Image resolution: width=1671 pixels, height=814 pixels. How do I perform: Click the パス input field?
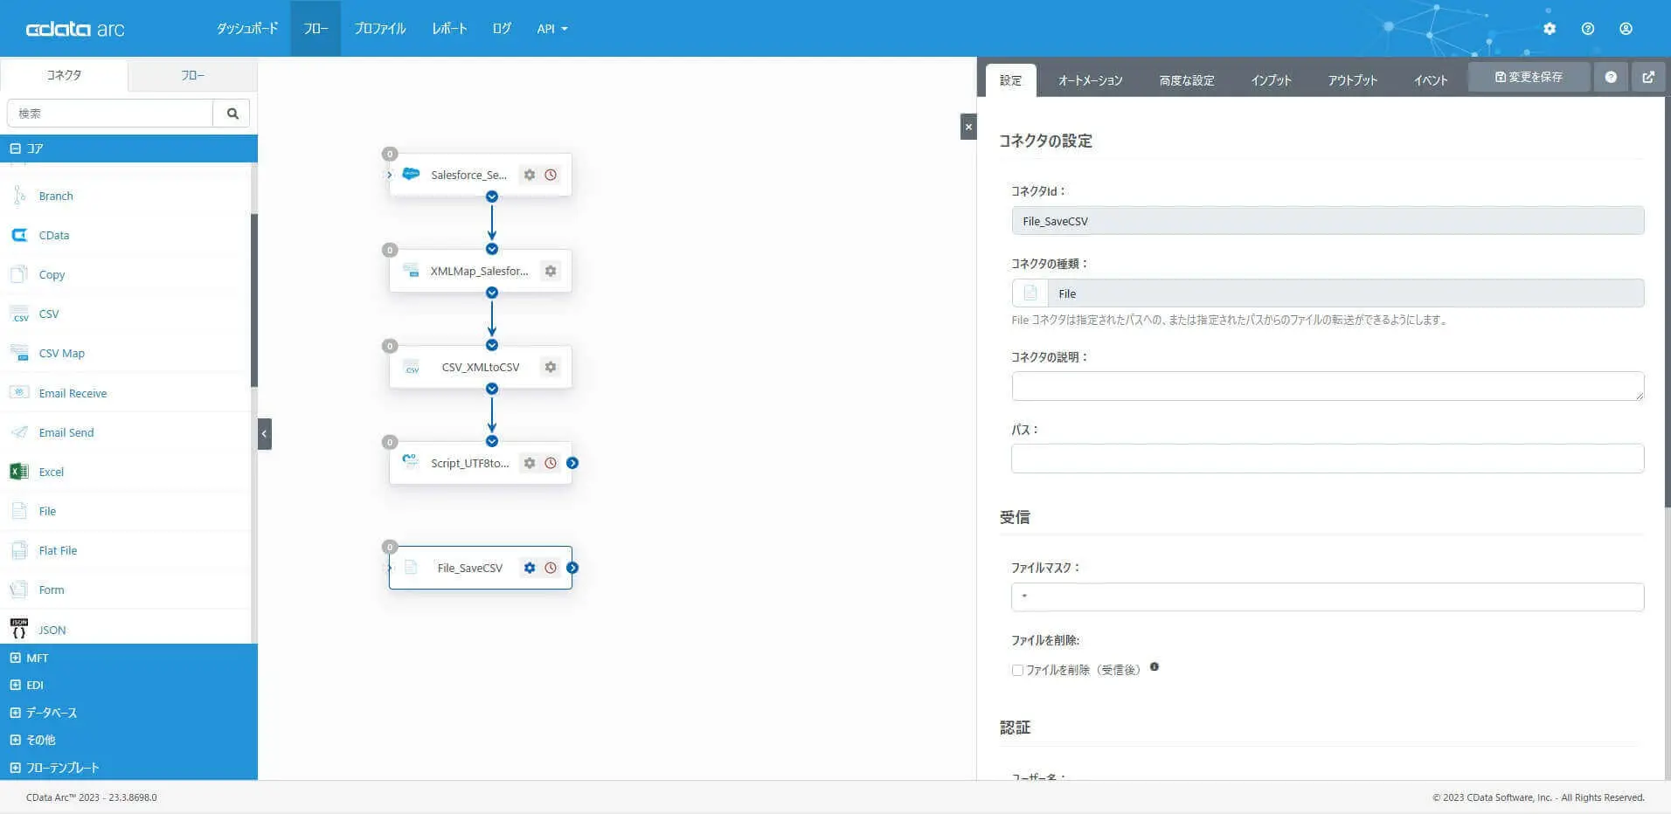tap(1328, 459)
